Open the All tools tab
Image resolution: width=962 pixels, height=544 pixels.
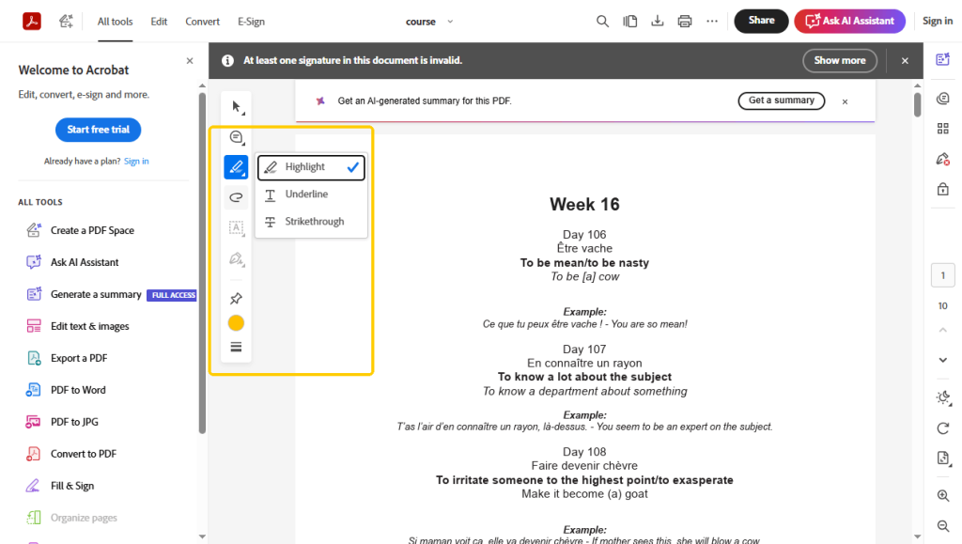click(115, 22)
